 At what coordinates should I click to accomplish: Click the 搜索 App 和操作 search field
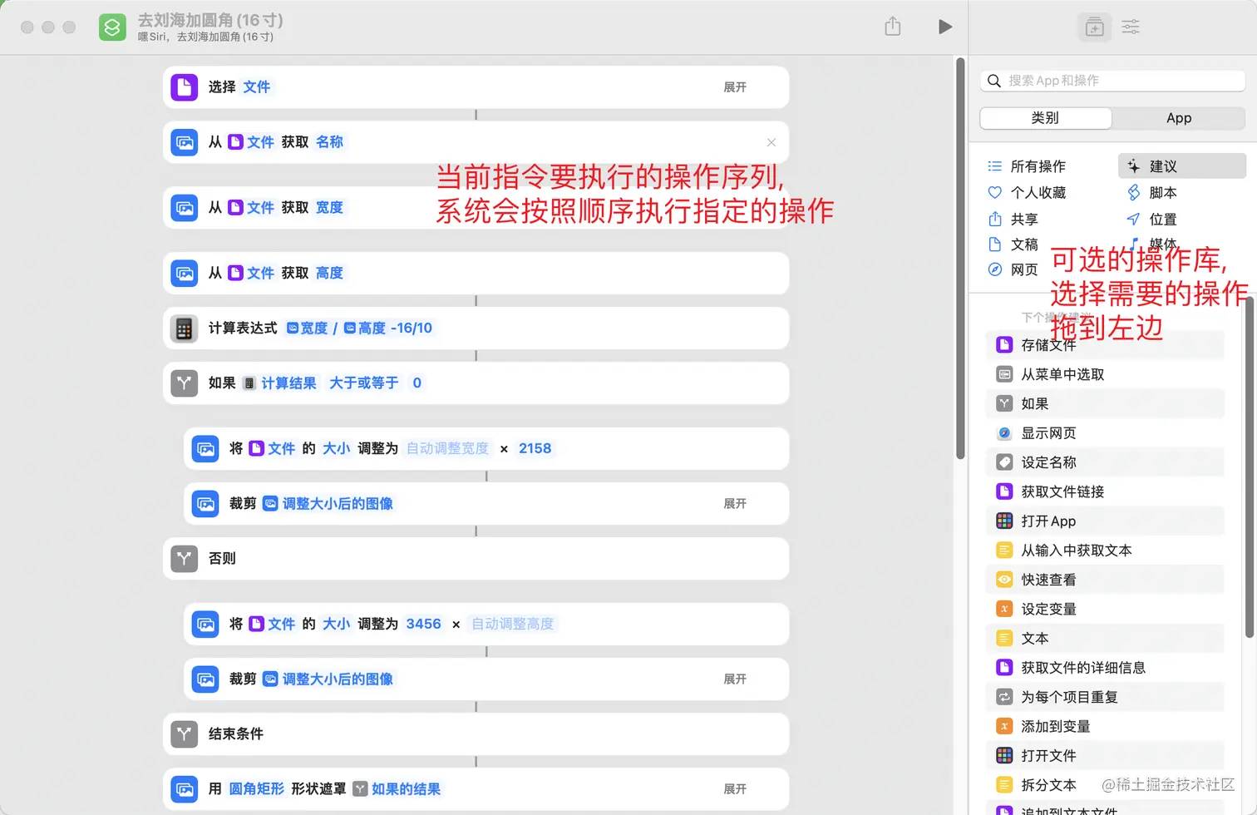click(x=1112, y=80)
